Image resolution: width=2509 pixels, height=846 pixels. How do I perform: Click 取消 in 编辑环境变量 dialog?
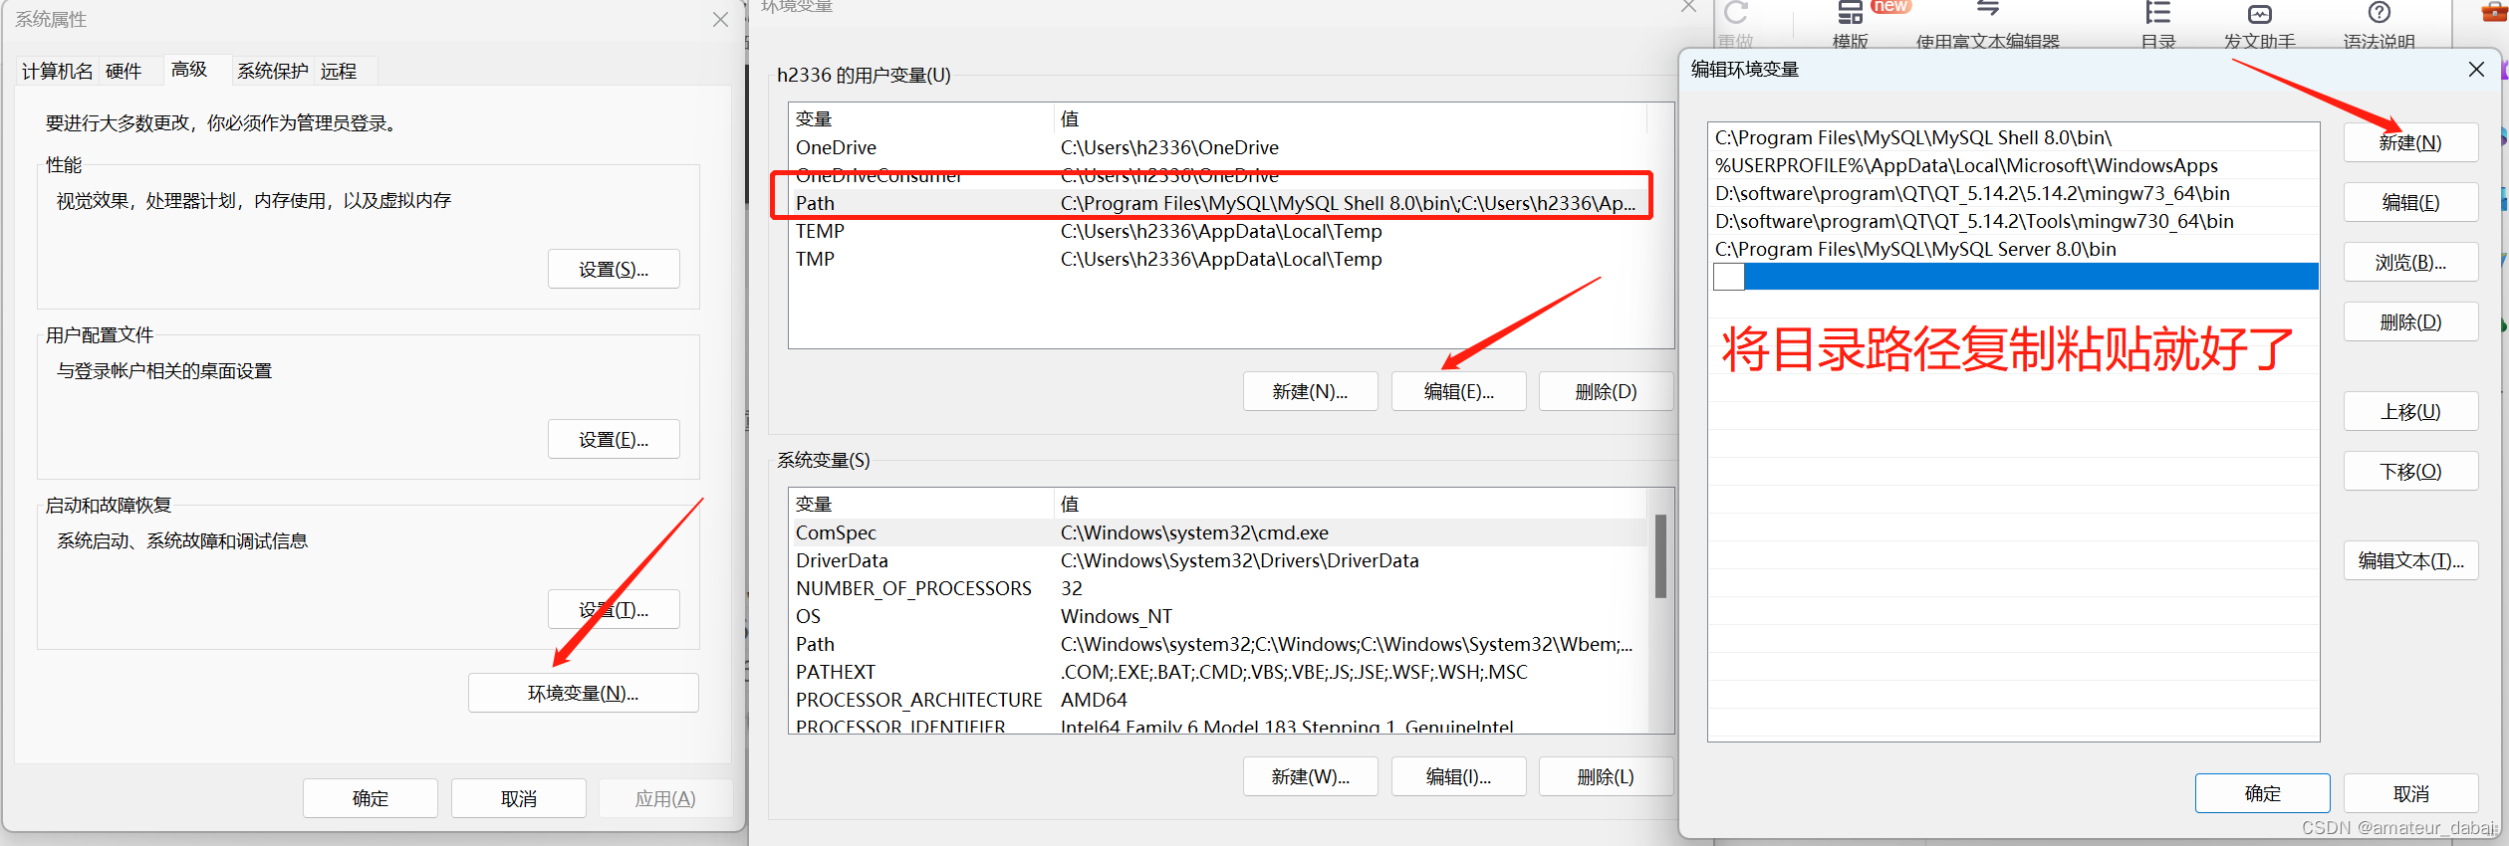pyautogui.click(x=2410, y=794)
